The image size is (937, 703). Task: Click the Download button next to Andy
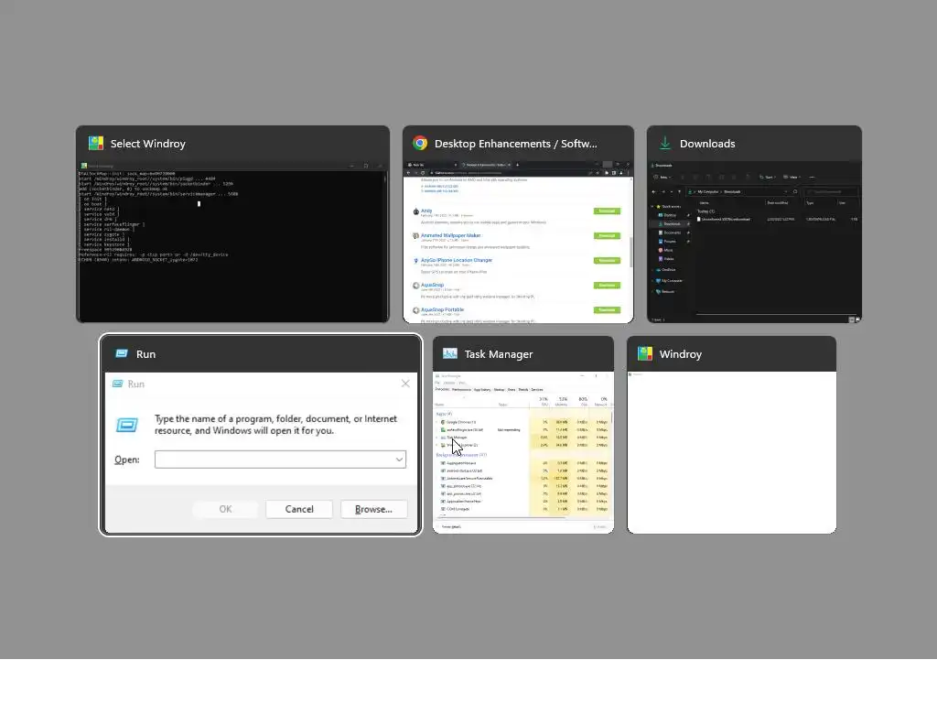coord(607,211)
